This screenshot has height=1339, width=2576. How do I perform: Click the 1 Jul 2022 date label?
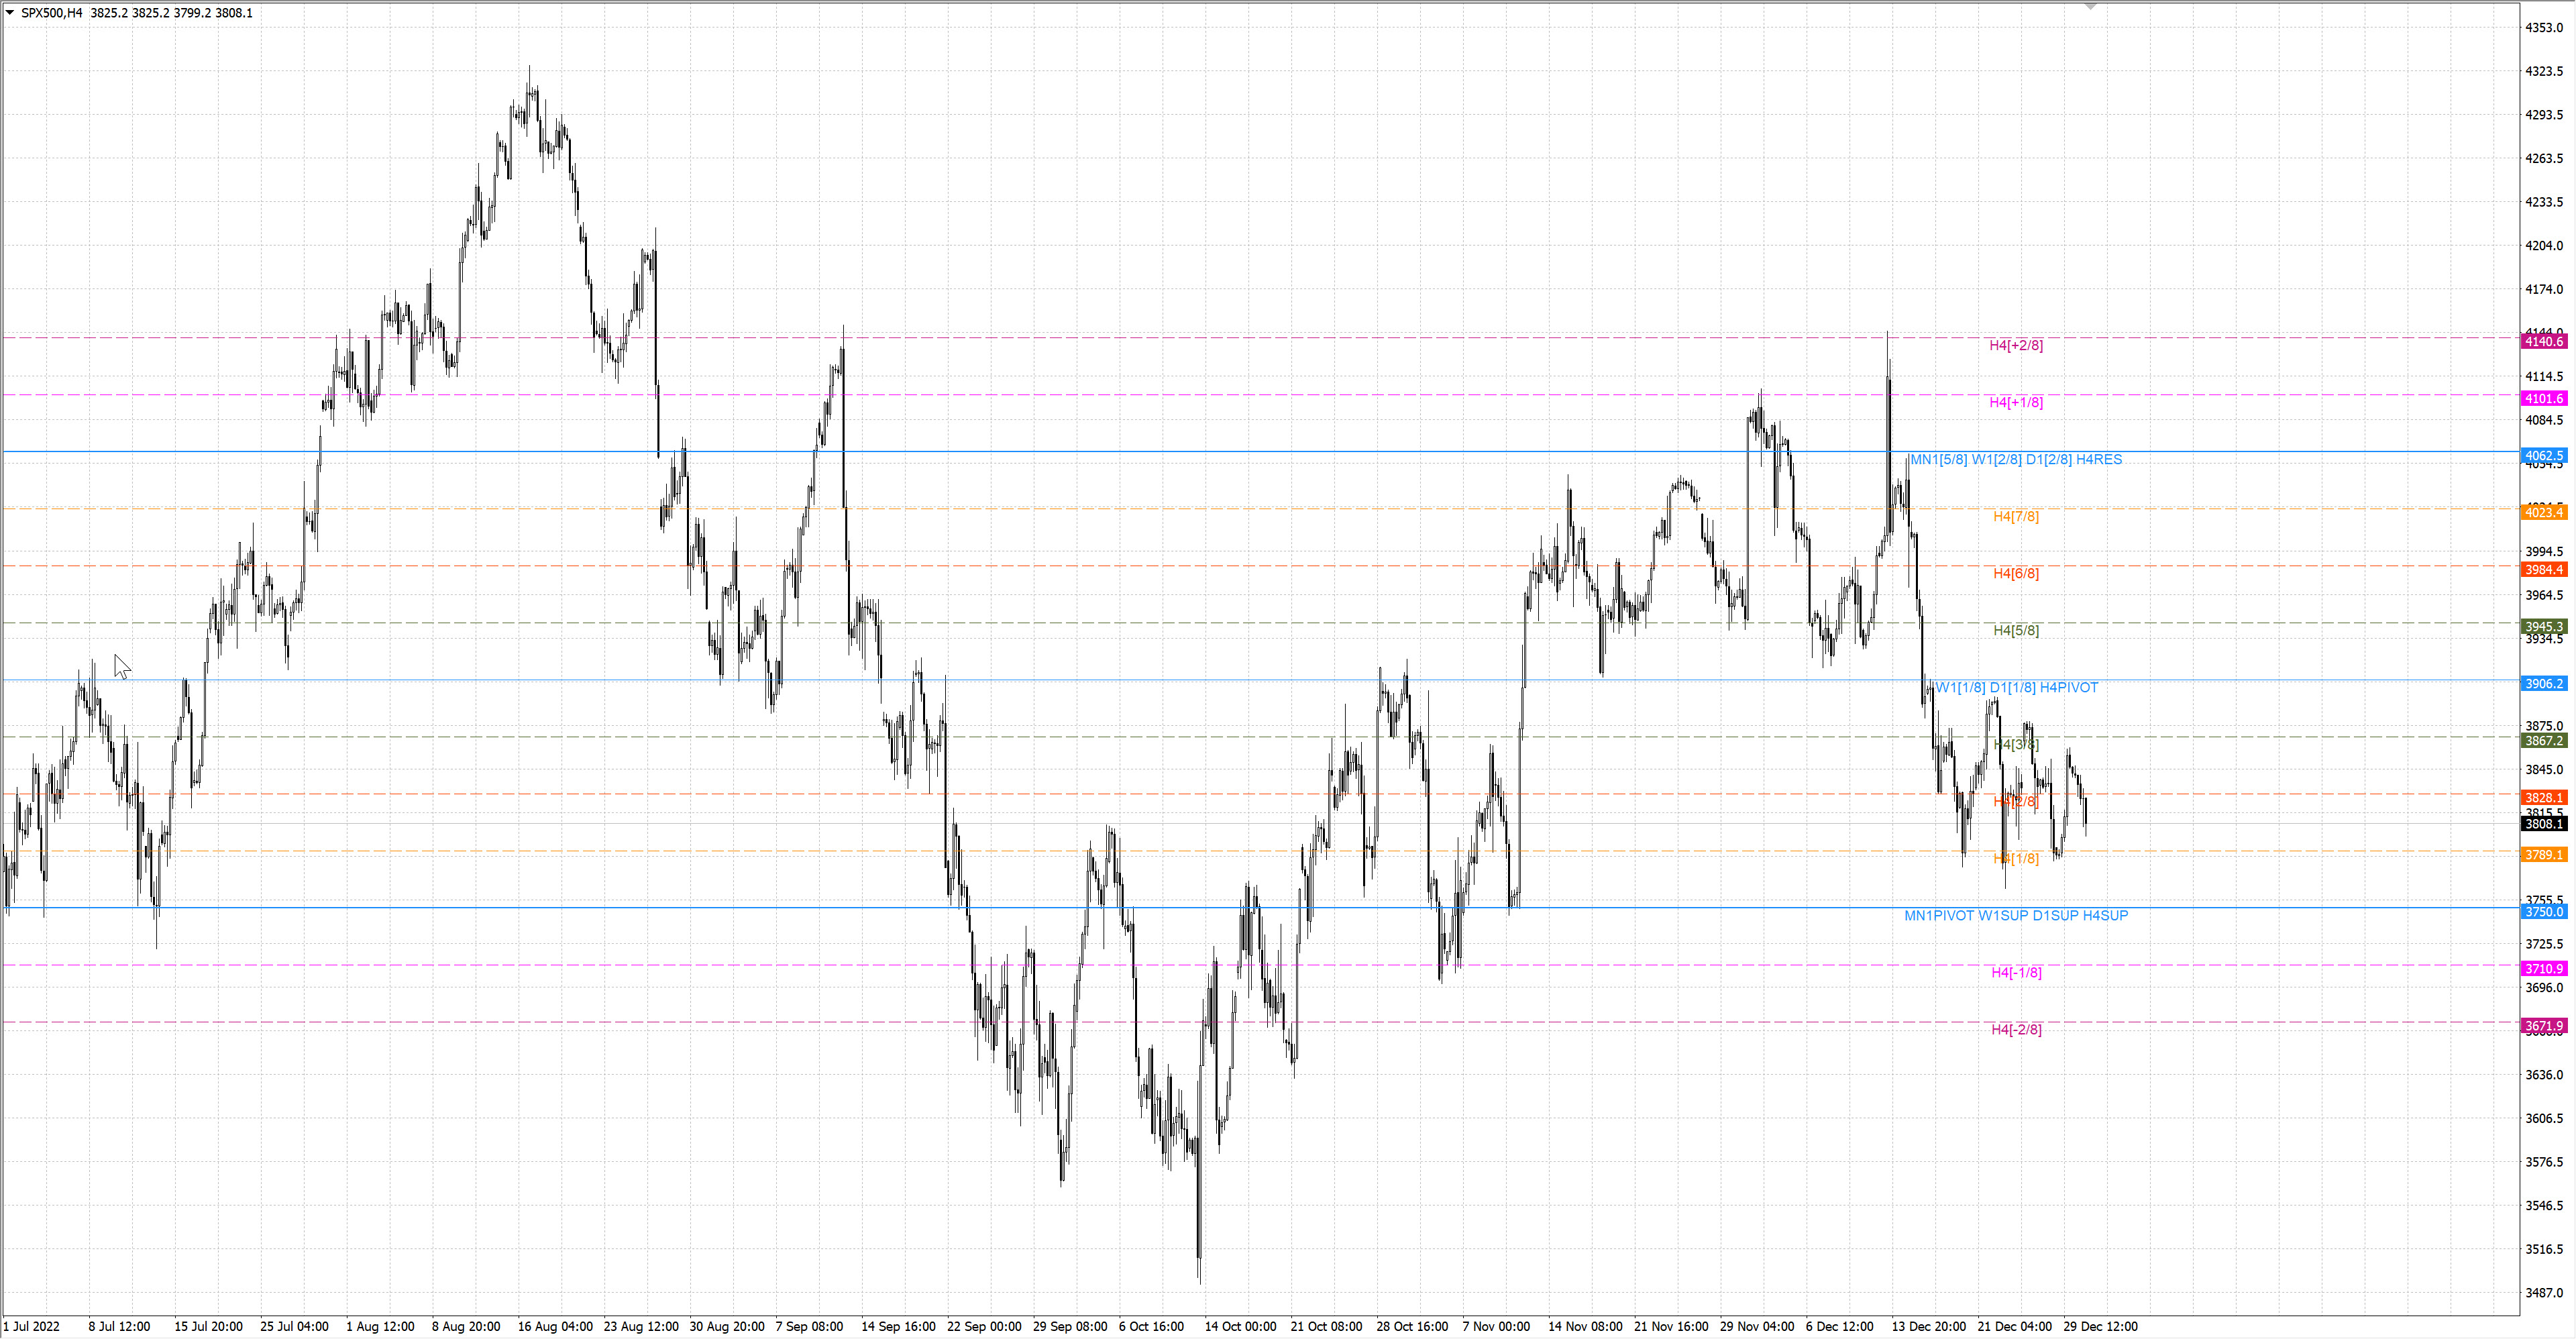pyautogui.click(x=31, y=1327)
